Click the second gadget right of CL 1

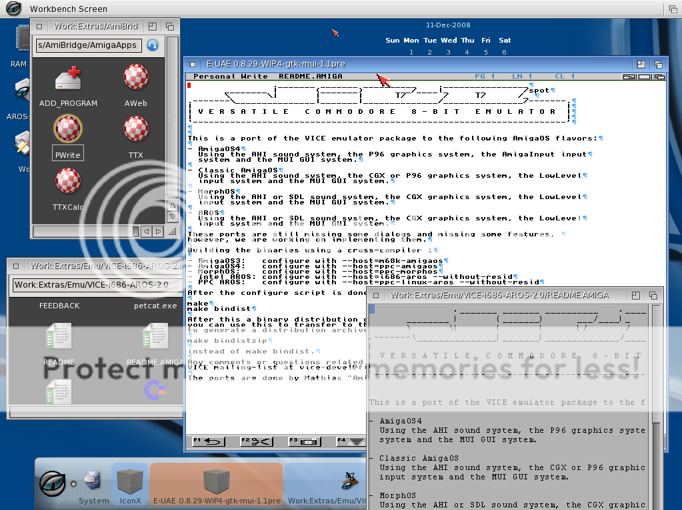pyautogui.click(x=645, y=77)
